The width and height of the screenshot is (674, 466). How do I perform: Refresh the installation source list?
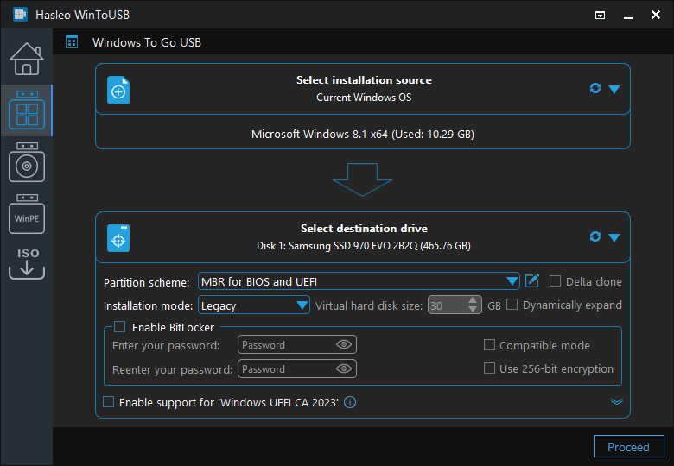[595, 88]
